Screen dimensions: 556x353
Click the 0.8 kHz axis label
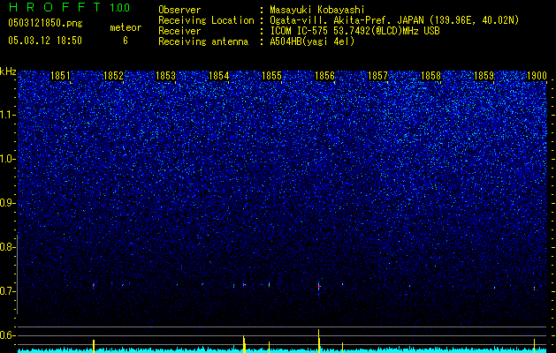point(7,247)
